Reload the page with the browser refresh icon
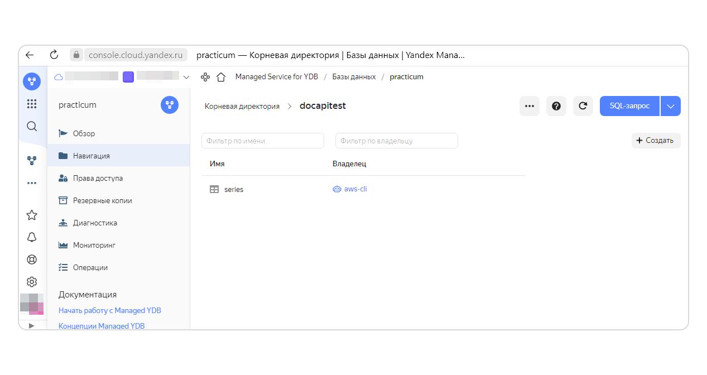 tap(54, 55)
